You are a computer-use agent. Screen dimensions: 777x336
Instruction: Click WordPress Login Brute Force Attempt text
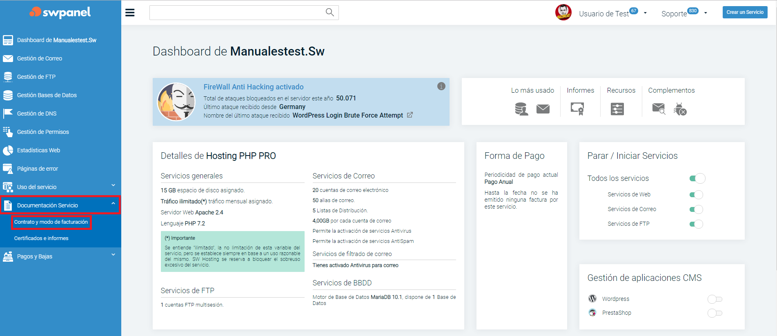348,116
